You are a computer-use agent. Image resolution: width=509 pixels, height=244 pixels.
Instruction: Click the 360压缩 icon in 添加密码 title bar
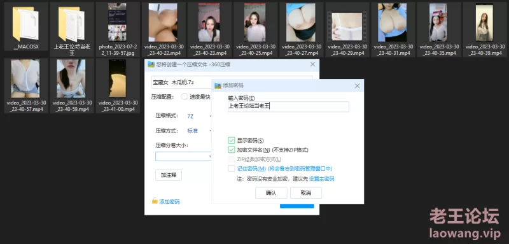[x=218, y=86]
